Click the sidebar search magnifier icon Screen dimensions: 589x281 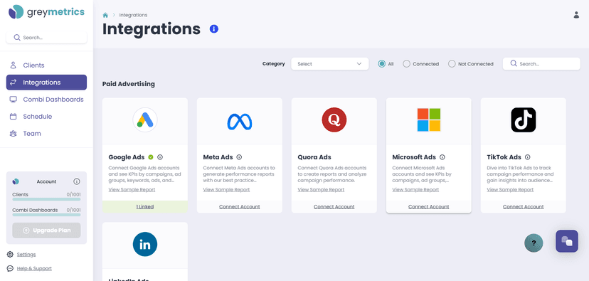click(x=17, y=38)
